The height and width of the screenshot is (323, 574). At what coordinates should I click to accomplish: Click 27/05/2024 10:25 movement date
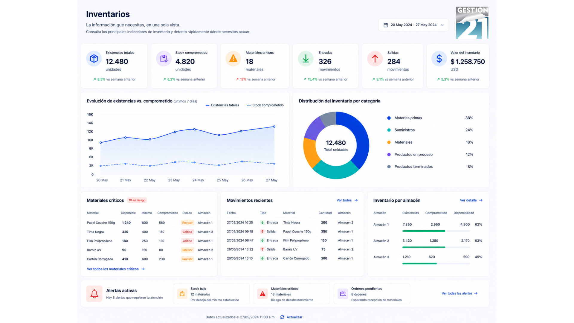[240, 223]
